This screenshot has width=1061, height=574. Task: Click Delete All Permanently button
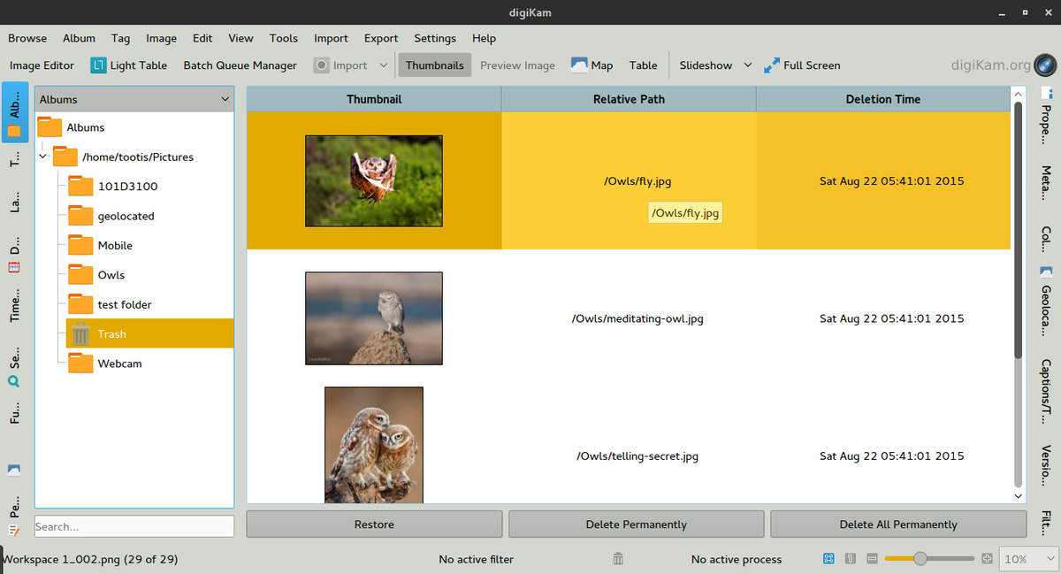pos(897,524)
